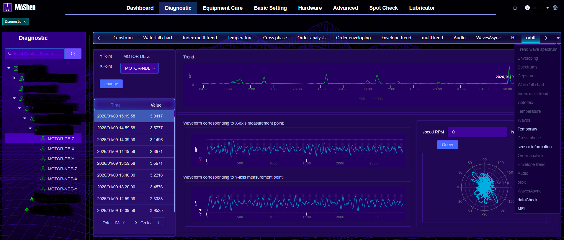564x240 pixels.
Task: Switch to the Waterfall chart tab
Action: point(158,38)
